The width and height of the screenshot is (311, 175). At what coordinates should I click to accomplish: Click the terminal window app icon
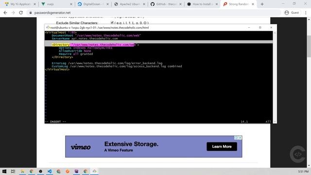48,28
